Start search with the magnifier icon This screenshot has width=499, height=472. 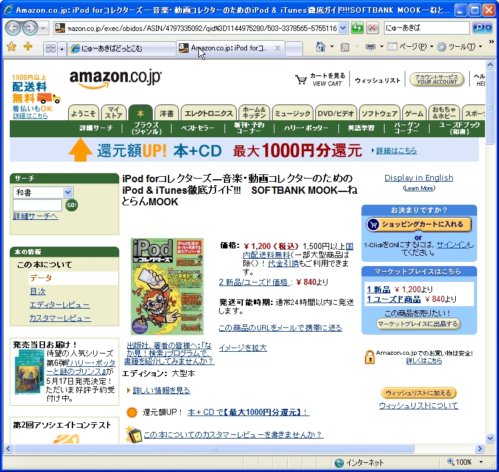pyautogui.click(x=478, y=28)
